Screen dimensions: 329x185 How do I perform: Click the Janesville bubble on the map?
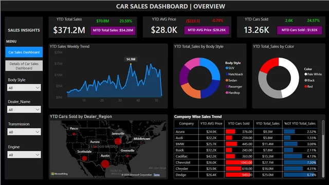click(118, 141)
